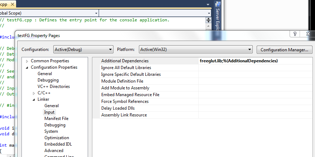Select VC++ Directories in the tree
This screenshot has height=157, width=315.
pos(54,87)
